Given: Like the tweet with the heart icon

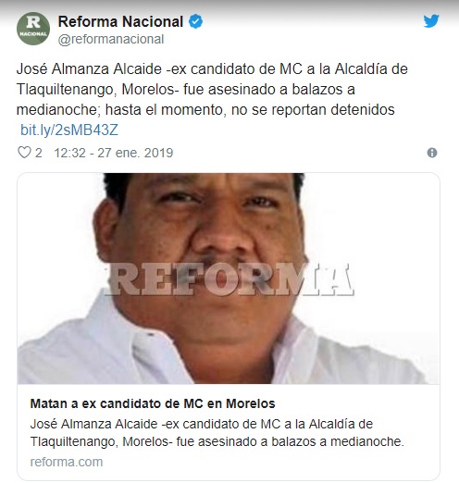Looking at the screenshot, I should [24, 153].
